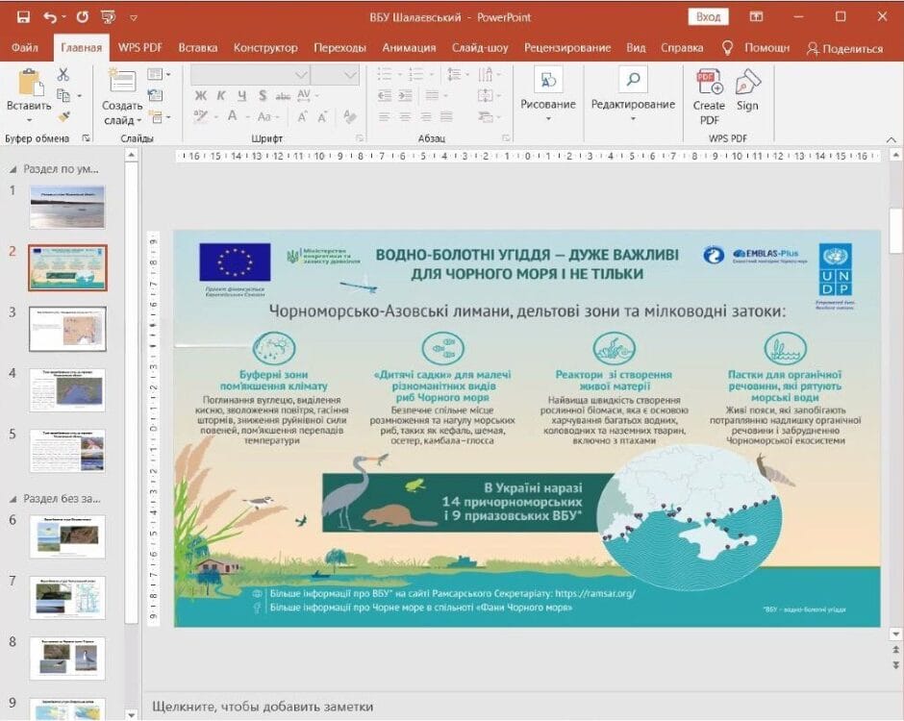The image size is (904, 721).
Task: Open the Вставка ribbon tab
Action: point(197,47)
